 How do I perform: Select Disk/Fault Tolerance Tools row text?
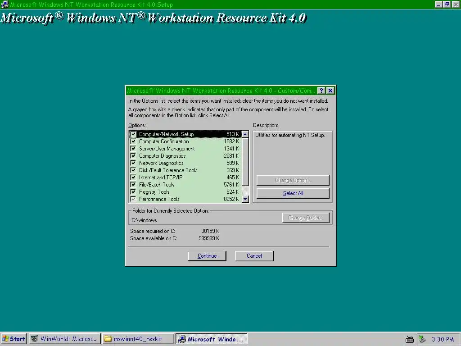(168, 170)
